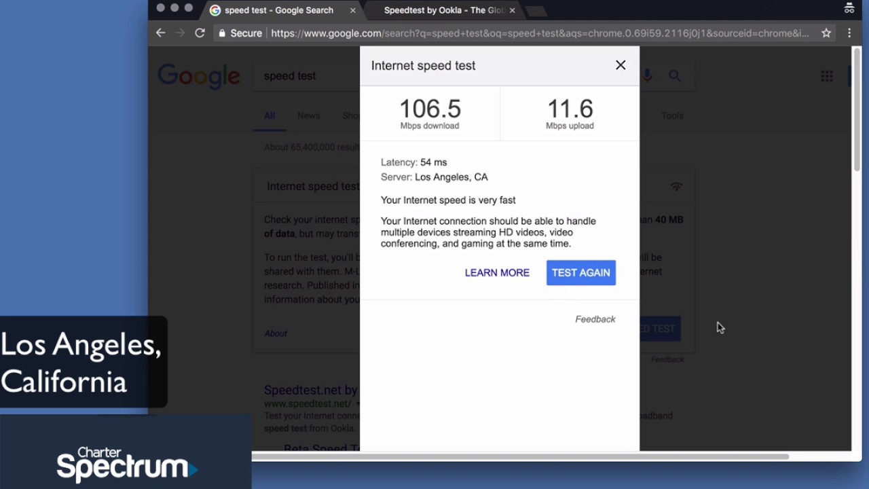Click the Latency: 54 ms text
The height and width of the screenshot is (489, 869).
coord(413,162)
